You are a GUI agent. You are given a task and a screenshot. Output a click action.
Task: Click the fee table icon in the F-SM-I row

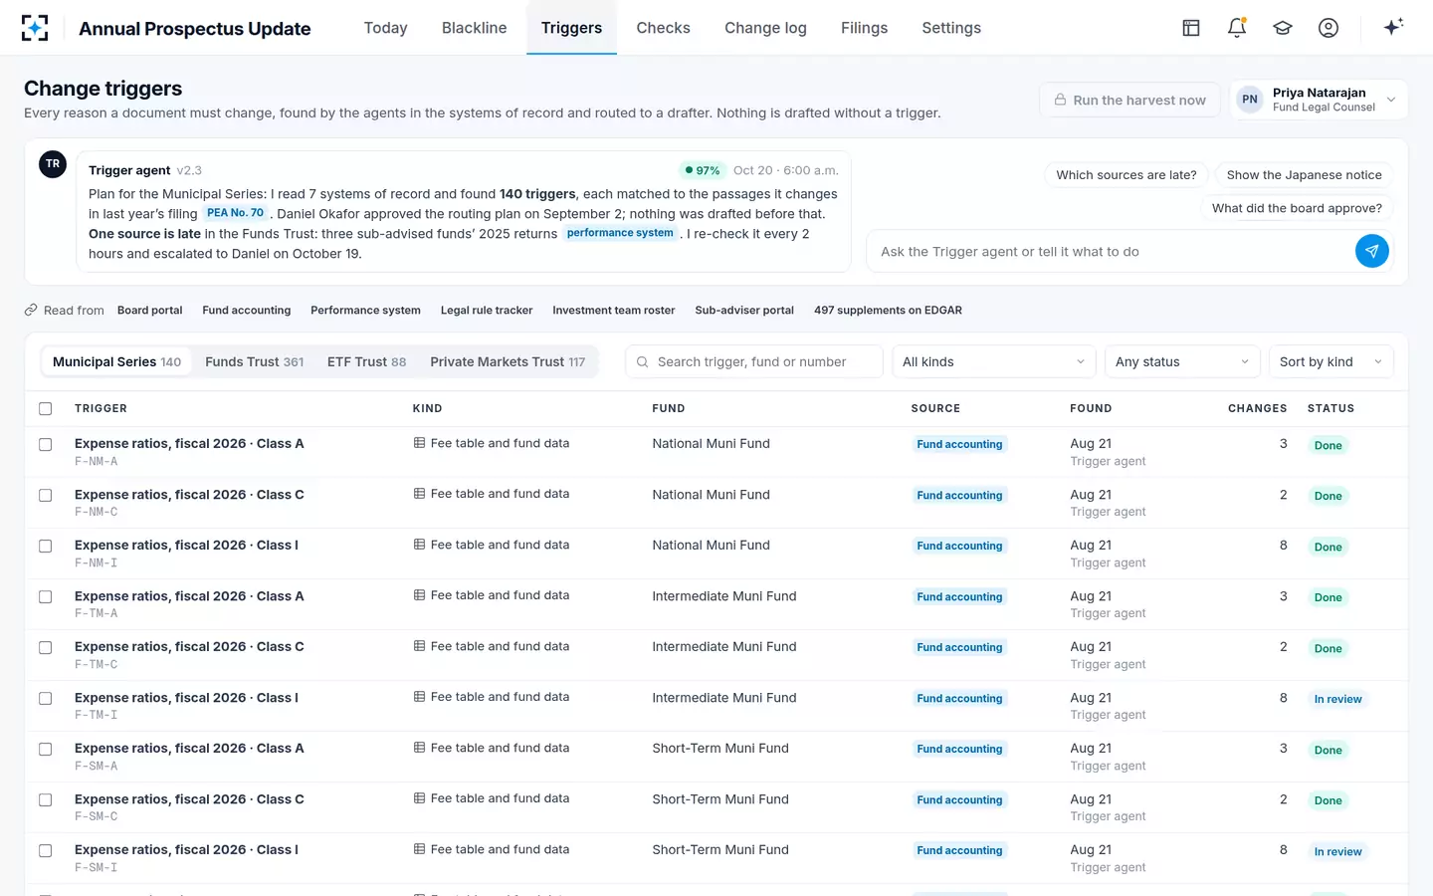tap(420, 849)
